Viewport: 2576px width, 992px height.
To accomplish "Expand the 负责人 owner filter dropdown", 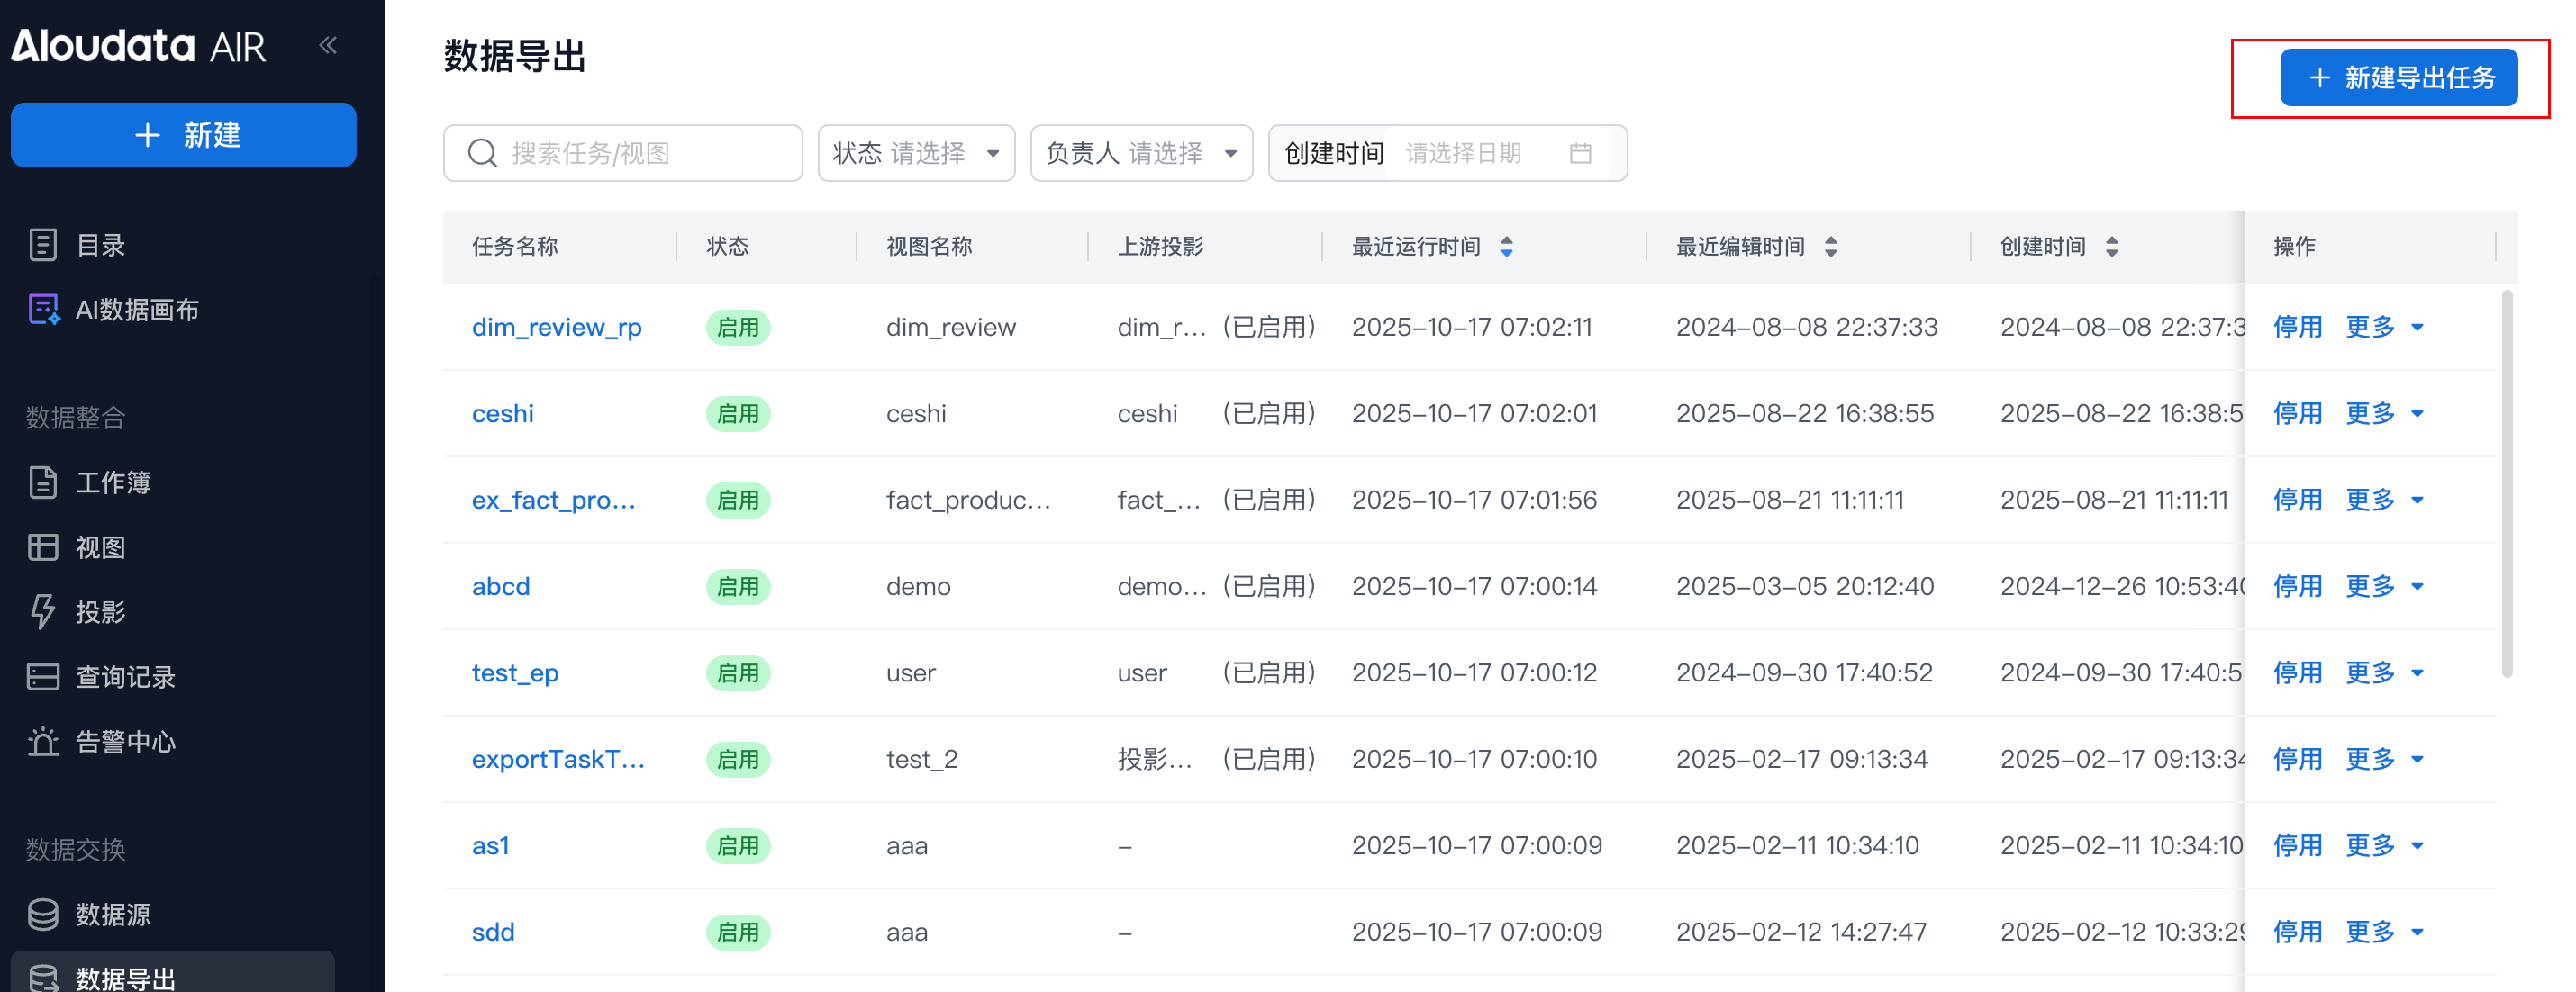I will pyautogui.click(x=1140, y=153).
